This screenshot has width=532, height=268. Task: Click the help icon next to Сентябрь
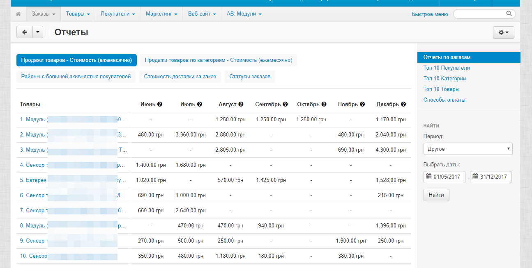point(286,104)
